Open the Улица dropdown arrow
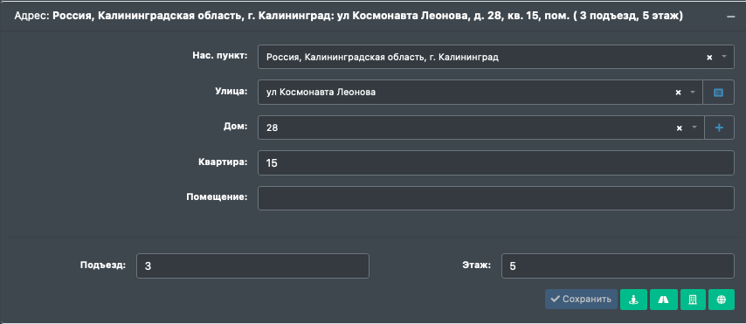The width and height of the screenshot is (746, 324). 694,93
